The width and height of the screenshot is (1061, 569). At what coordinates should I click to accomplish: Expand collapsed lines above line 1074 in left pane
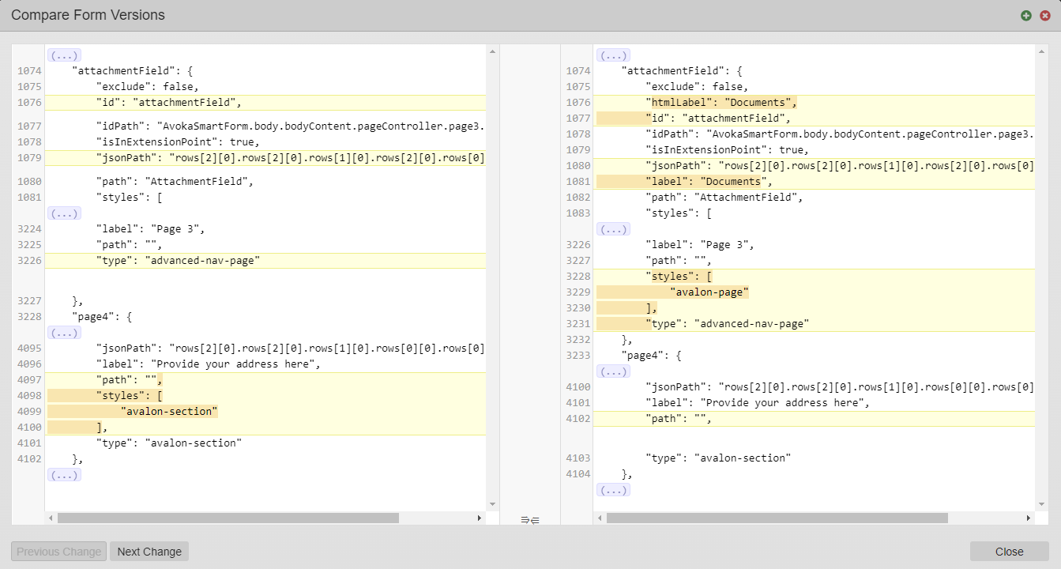click(64, 55)
